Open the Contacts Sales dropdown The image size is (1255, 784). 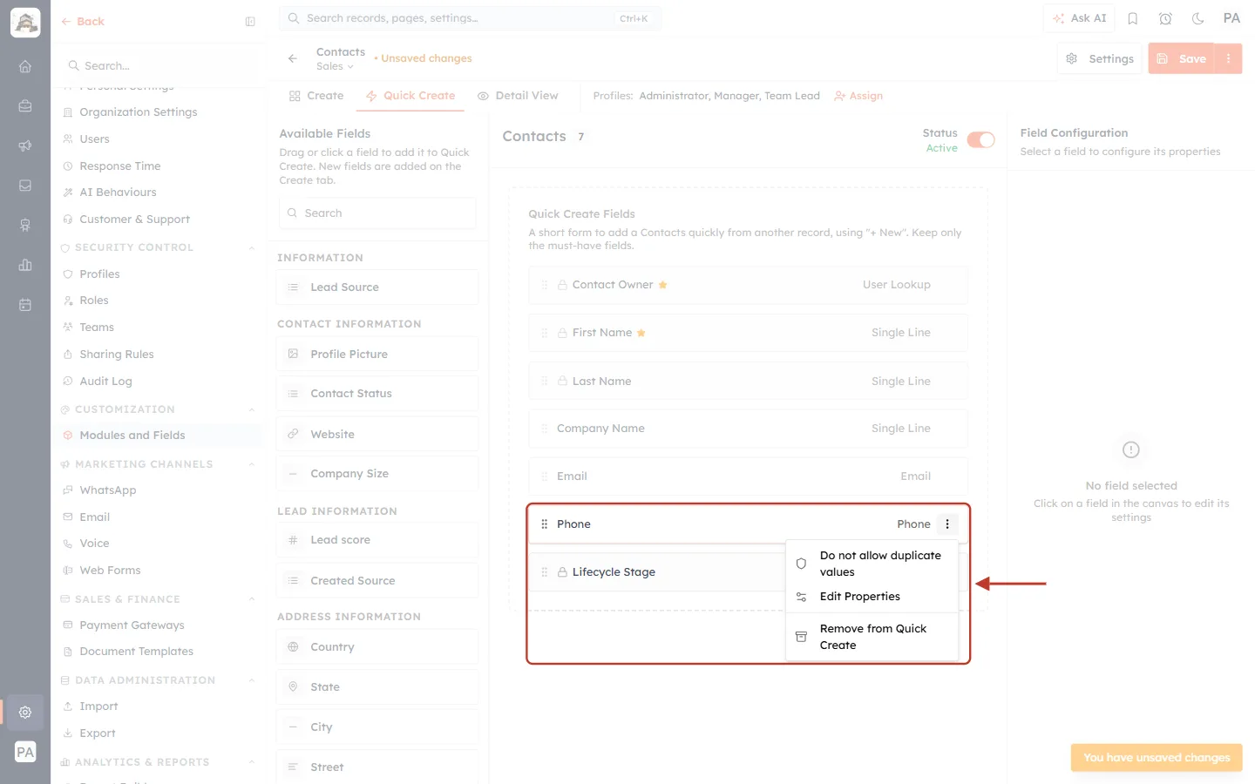336,66
